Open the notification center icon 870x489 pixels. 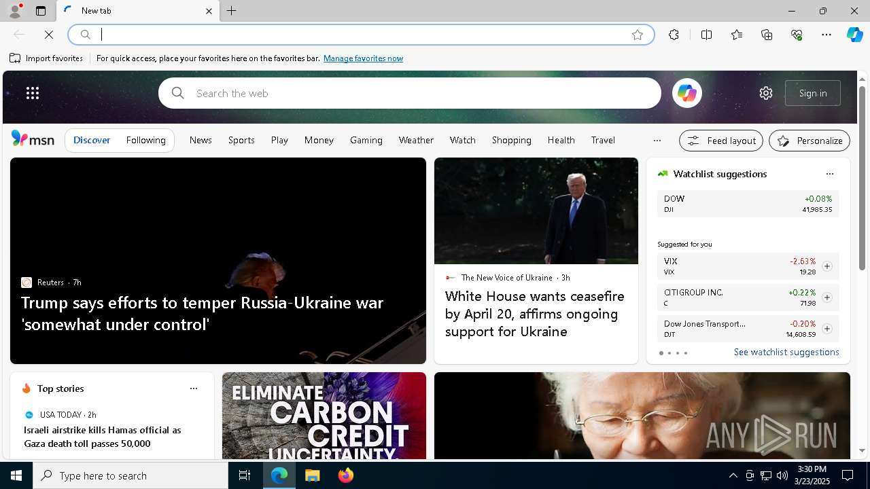848,475
